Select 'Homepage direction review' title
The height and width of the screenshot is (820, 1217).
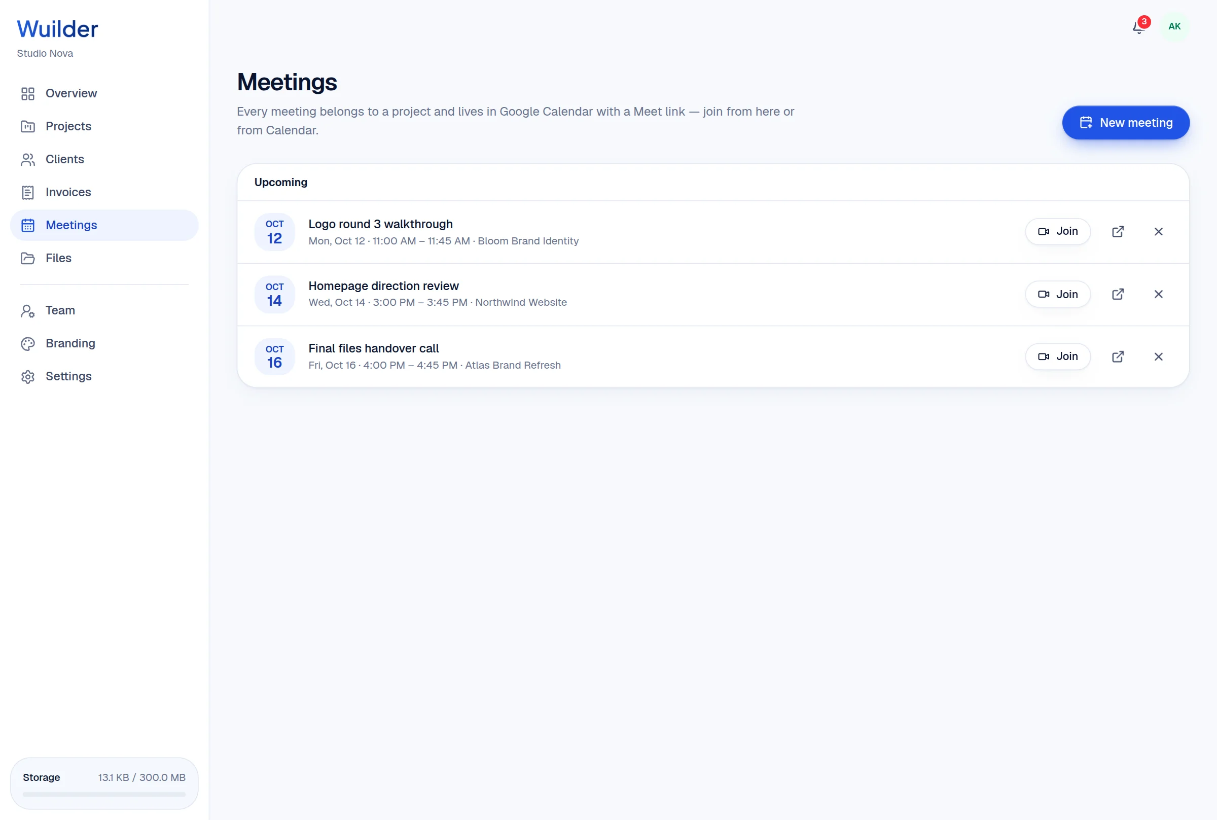384,286
